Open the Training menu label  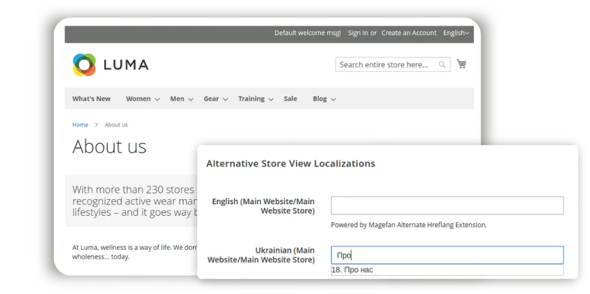(x=251, y=99)
